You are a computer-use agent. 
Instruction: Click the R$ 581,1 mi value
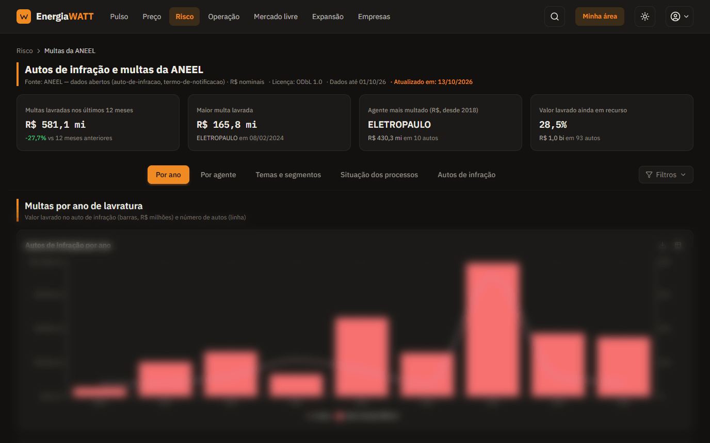point(55,124)
